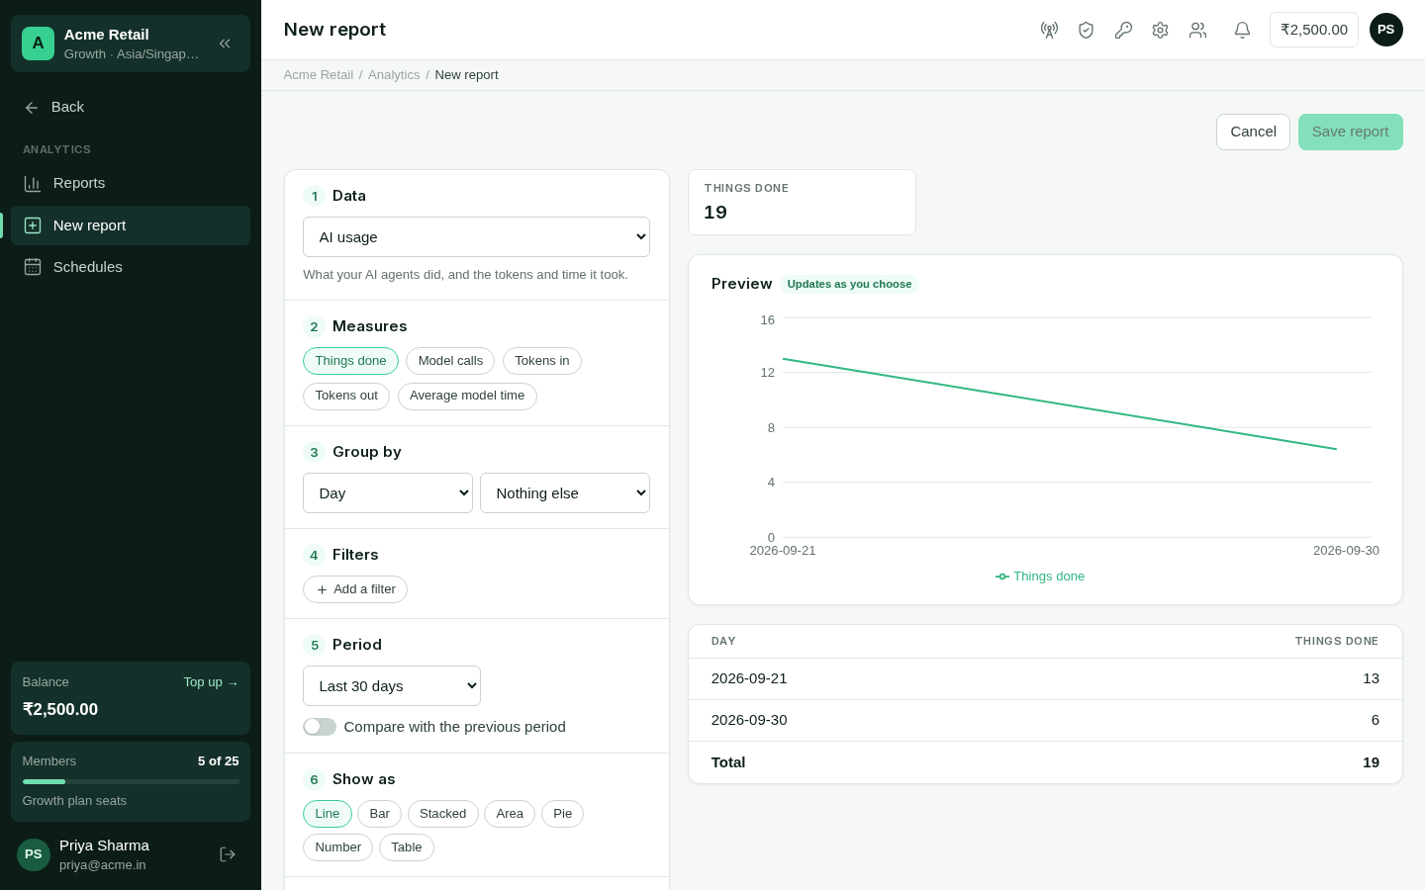Click the Acme Retail logo badge
This screenshot has width=1425, height=890.
coord(38,44)
